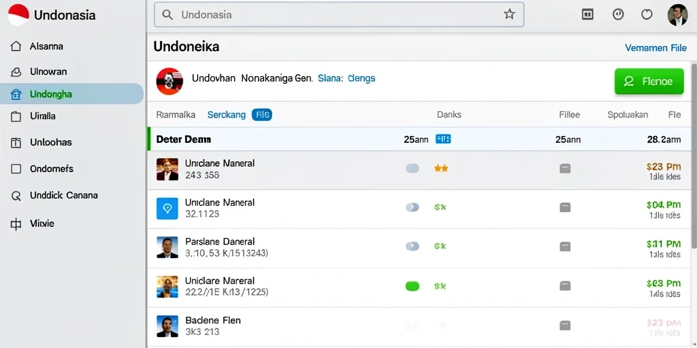
Task: Click the star icon in search bar
Action: pyautogui.click(x=509, y=15)
